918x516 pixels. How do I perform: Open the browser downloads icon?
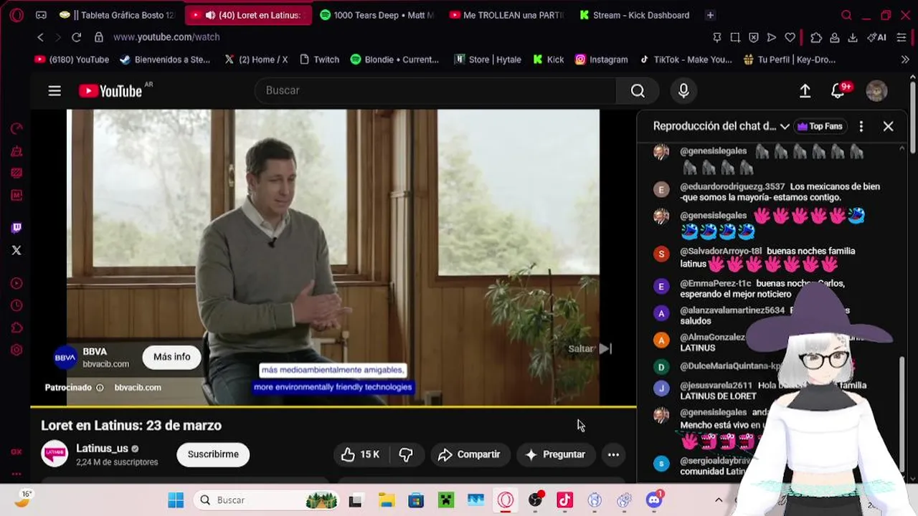(853, 37)
